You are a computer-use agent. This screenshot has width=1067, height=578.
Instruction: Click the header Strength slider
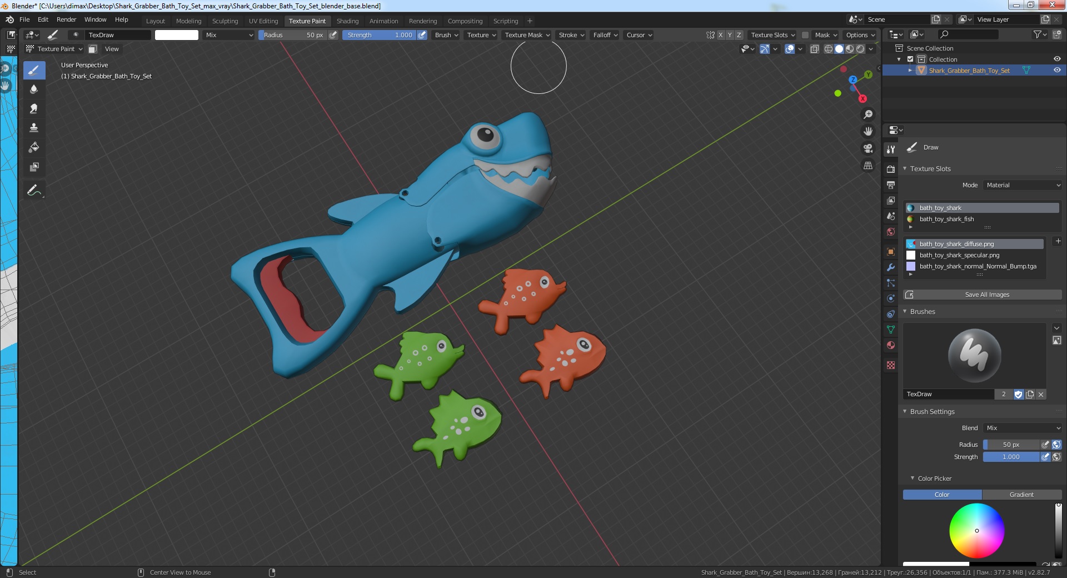(379, 35)
